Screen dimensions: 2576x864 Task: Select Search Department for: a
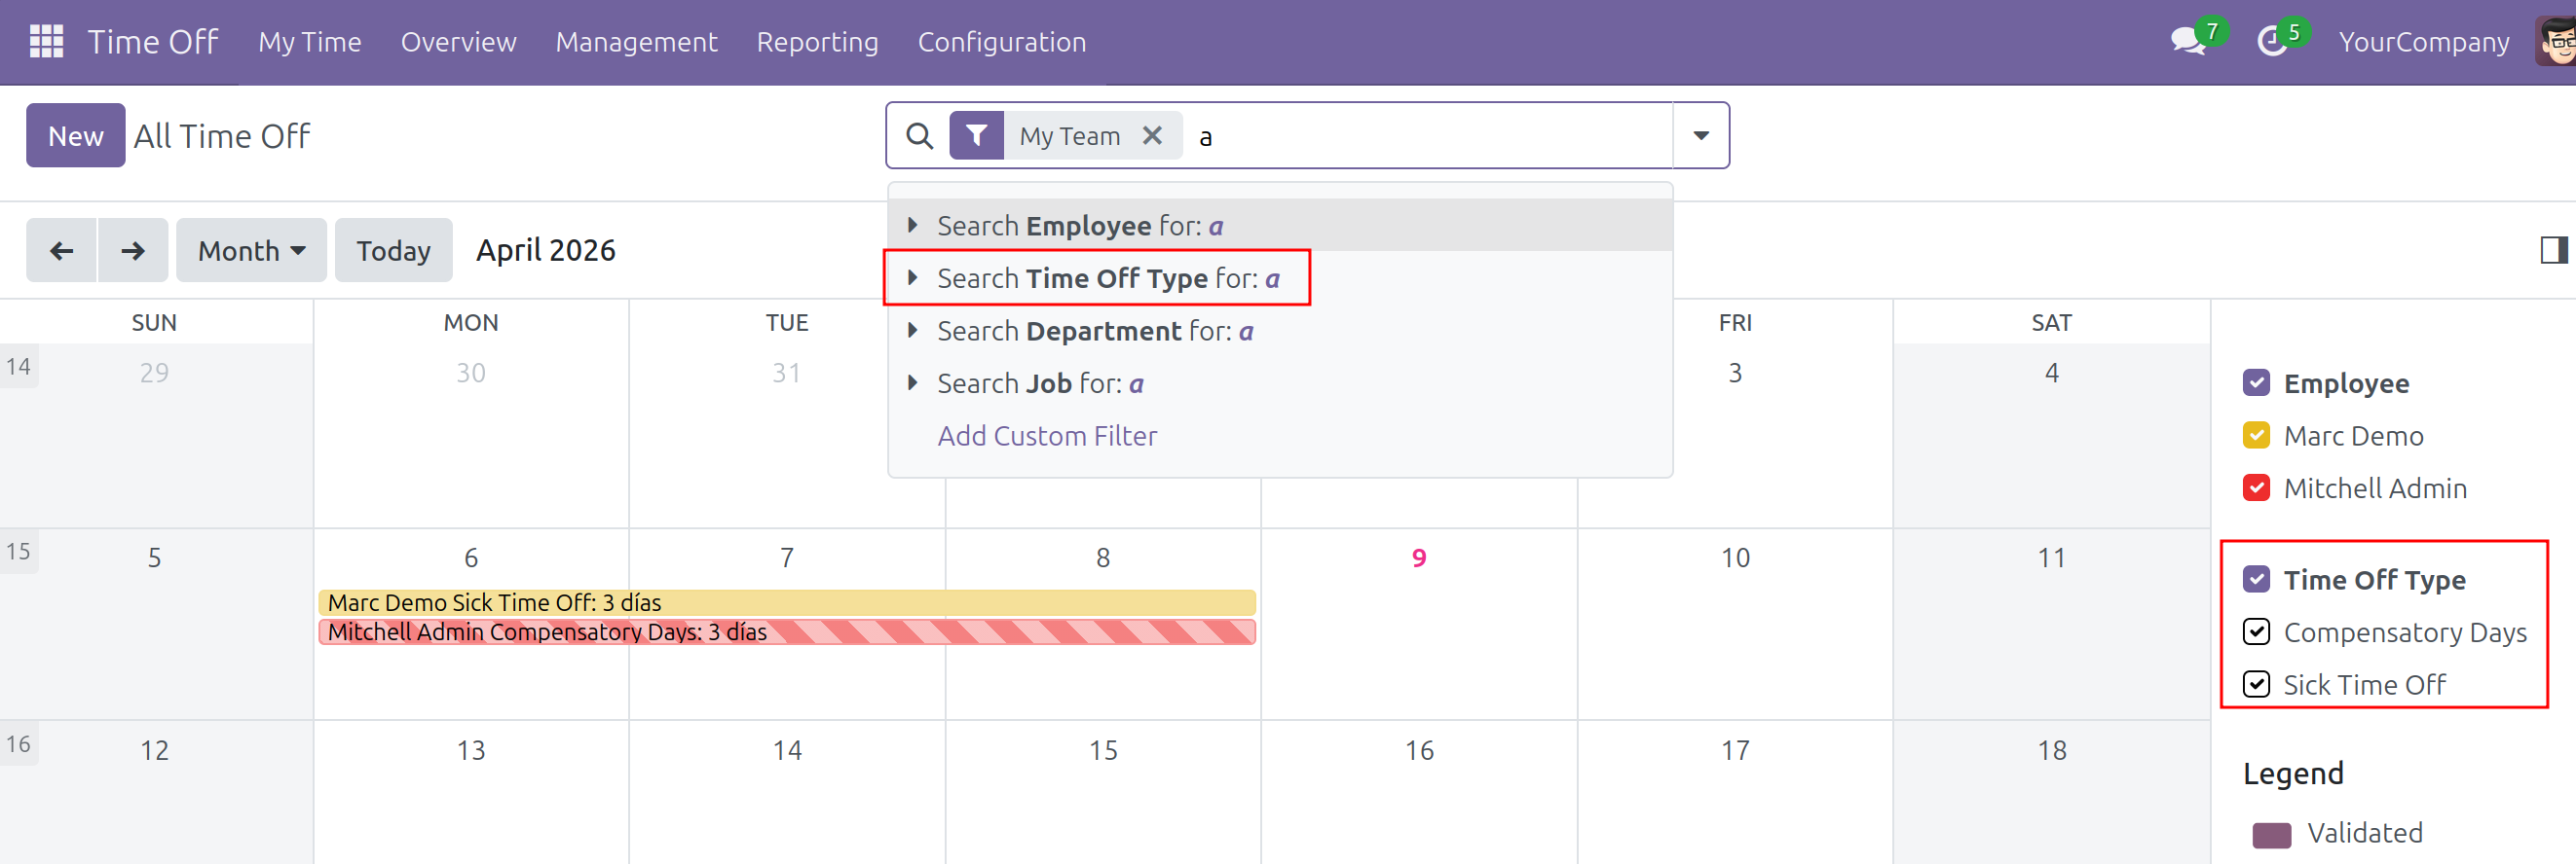[1280, 331]
